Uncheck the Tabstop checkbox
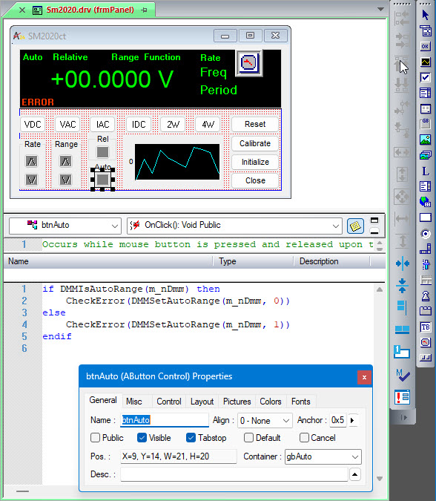The width and height of the screenshot is (436, 501). click(191, 437)
